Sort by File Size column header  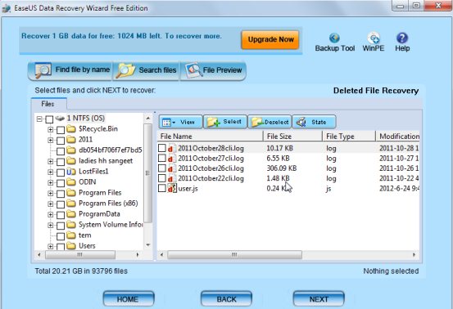click(x=293, y=137)
